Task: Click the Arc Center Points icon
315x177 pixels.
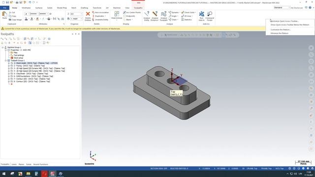Action: click(125, 12)
